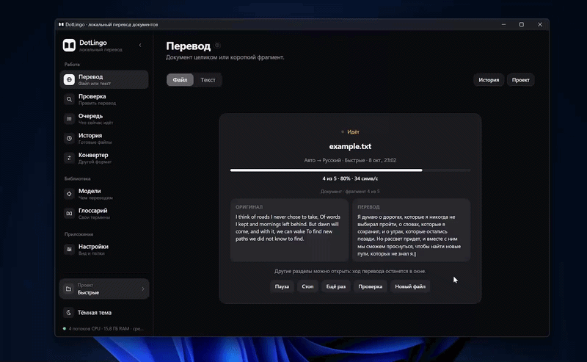Click the green status dot near CPU info
Screen dimensions: 587x362
pos(65,329)
